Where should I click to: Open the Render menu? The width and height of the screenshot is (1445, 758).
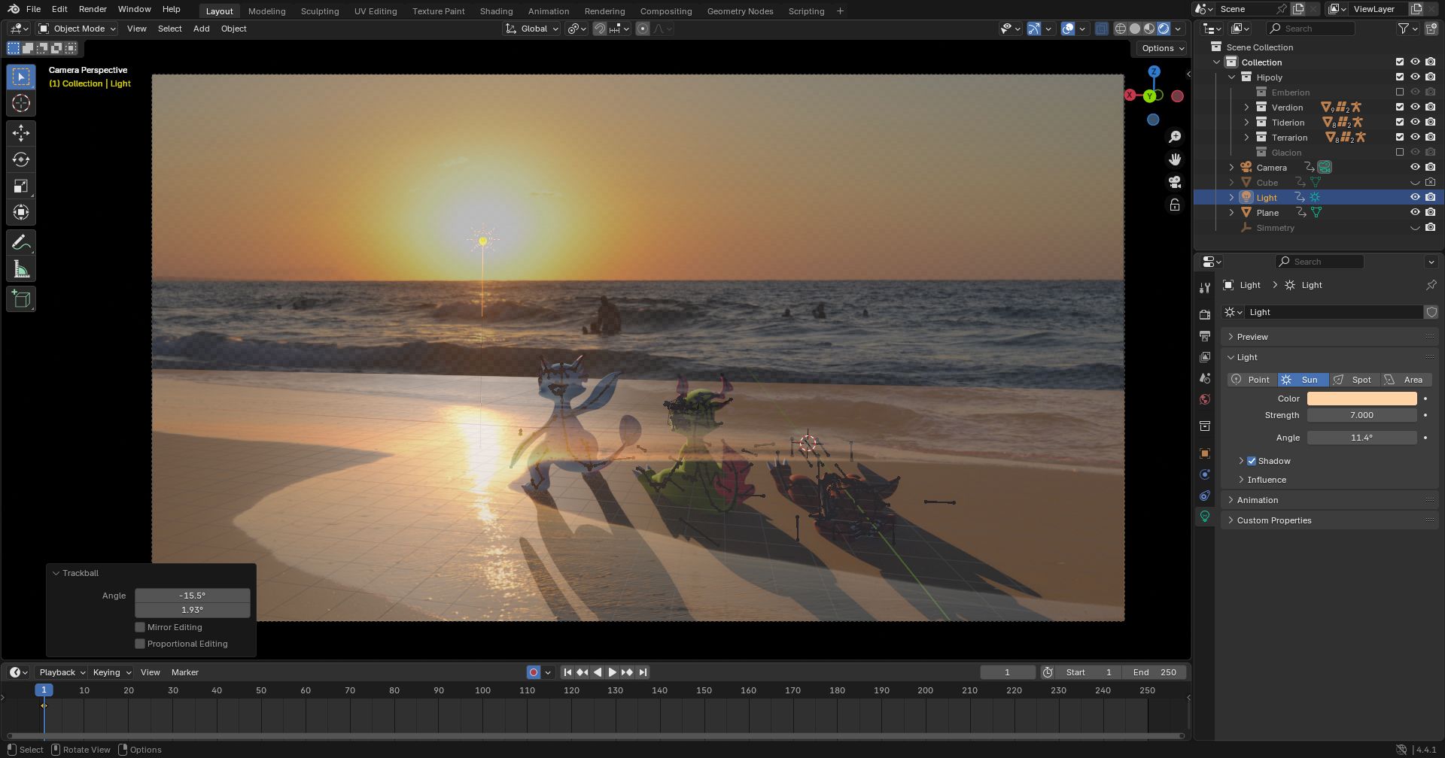point(93,9)
